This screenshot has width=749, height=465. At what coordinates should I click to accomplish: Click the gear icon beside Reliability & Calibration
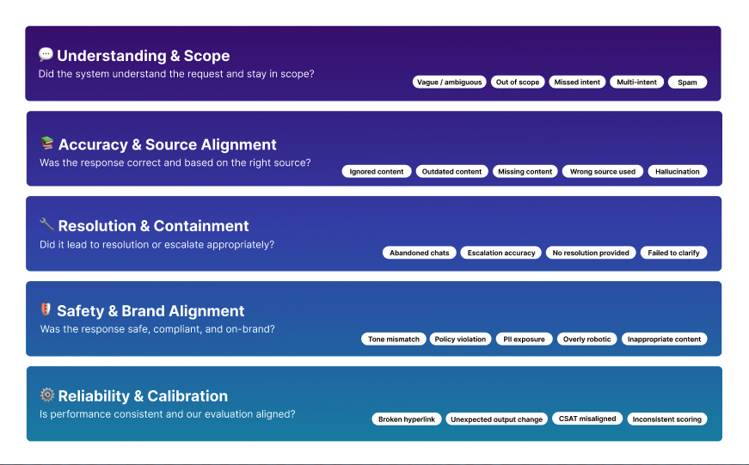pyautogui.click(x=47, y=395)
